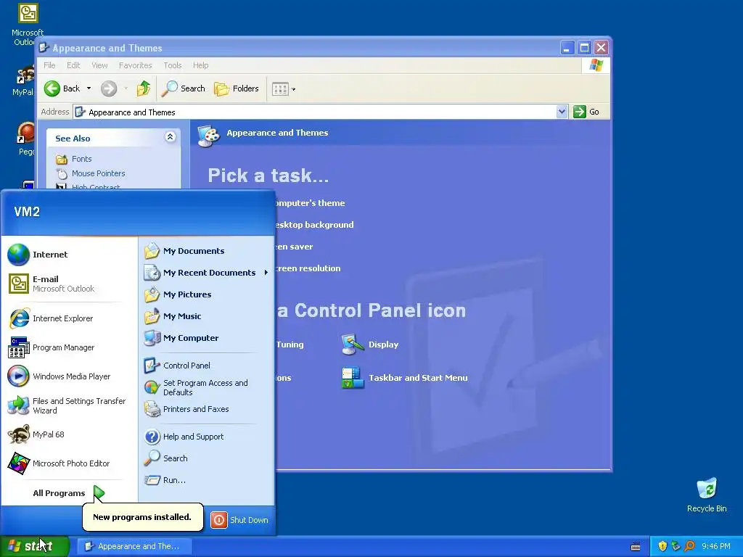
Task: Collapse the See Also panel
Action: (x=170, y=137)
